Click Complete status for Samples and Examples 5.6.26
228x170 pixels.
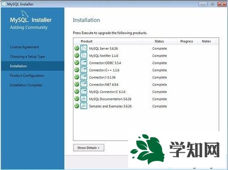pos(160,106)
